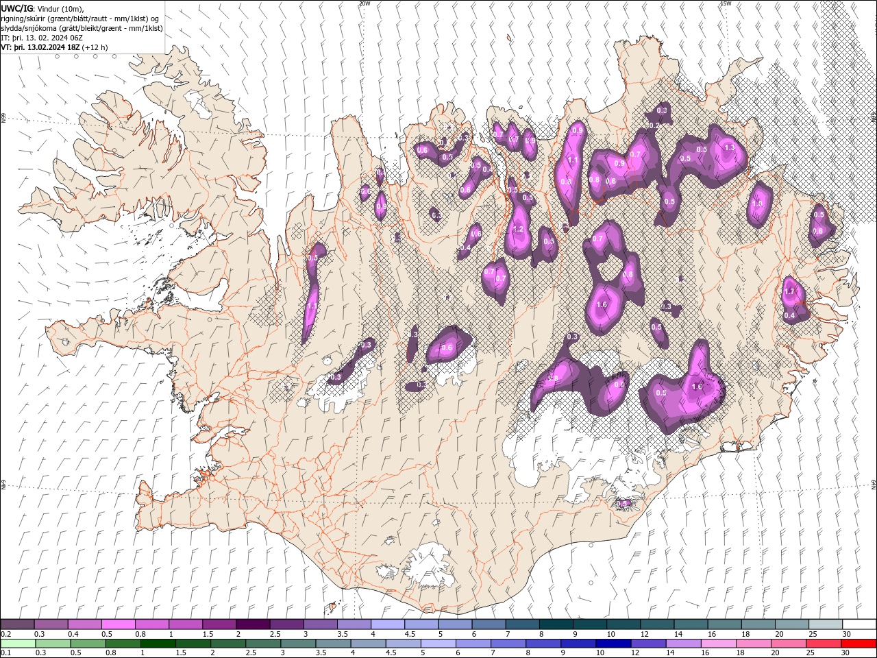This screenshot has height=658, width=877.
Task: Click the 15W longitude label
Action: (x=726, y=3)
